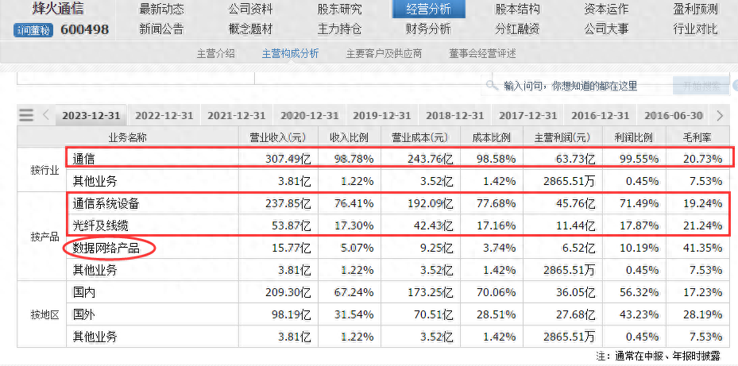738x366 pixels.
Task: Open the date list hamburger menu icon
Action: tap(26, 115)
